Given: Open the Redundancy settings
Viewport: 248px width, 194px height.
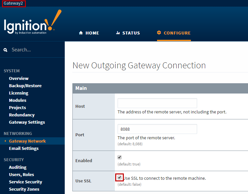Looking at the screenshot, I should coord(22,115).
